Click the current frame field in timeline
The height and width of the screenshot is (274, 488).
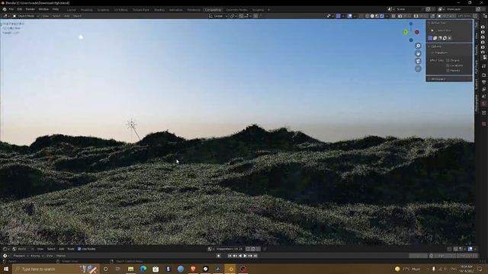pyautogui.click(x=418, y=256)
